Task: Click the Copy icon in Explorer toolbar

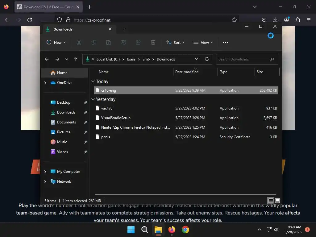Action: click(94, 42)
